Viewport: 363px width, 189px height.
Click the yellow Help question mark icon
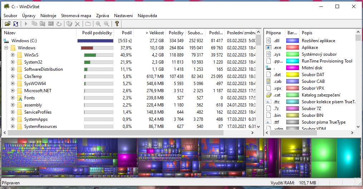tap(117, 24)
